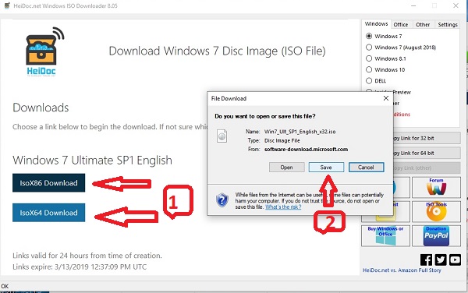This screenshot has width=468, height=293.
Task: Choose the Windows 8.1 radio button
Action: (x=369, y=58)
